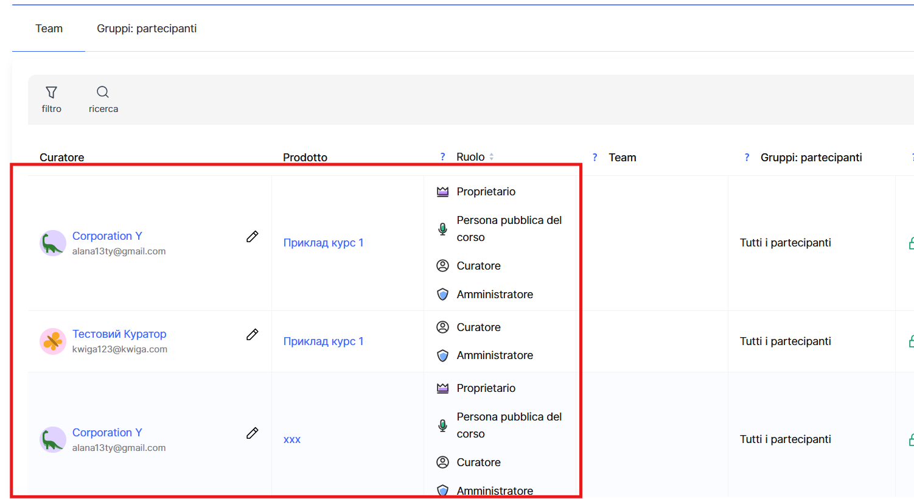Click the Corporation Y dinosaur avatar in first row
Screen dimensions: 914x499
point(53,243)
